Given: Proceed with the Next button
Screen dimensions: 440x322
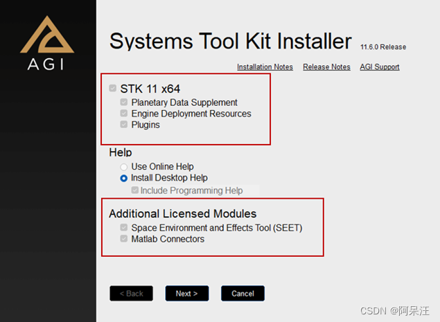Looking at the screenshot, I should coord(187,294).
